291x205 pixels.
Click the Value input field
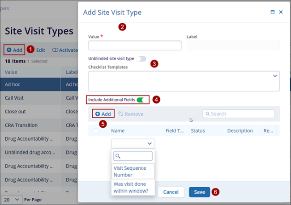pyautogui.click(x=135, y=46)
